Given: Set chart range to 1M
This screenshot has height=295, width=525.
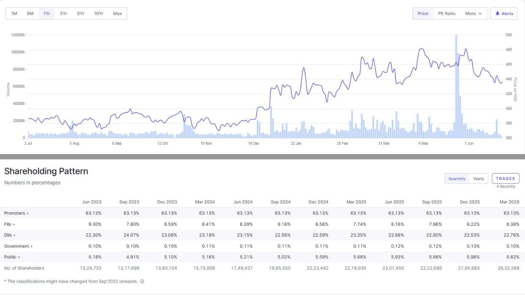Looking at the screenshot, I should (14, 14).
